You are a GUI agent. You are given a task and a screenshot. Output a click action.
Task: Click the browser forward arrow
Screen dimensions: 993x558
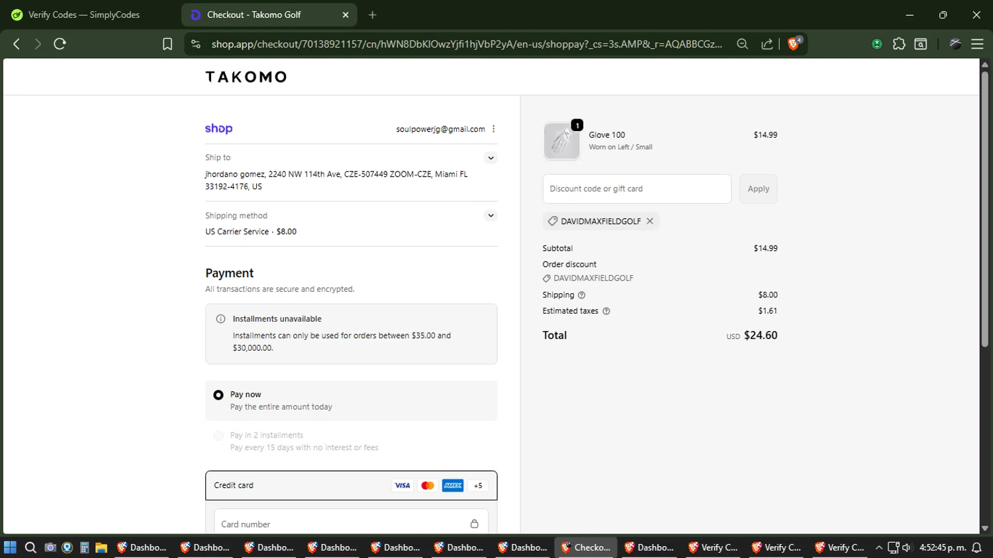(38, 44)
